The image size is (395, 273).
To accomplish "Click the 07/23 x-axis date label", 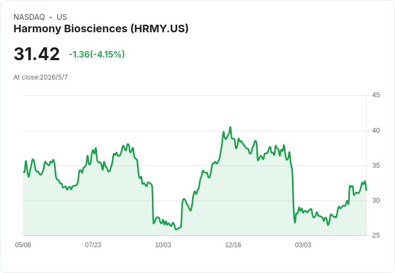I will click(x=93, y=245).
